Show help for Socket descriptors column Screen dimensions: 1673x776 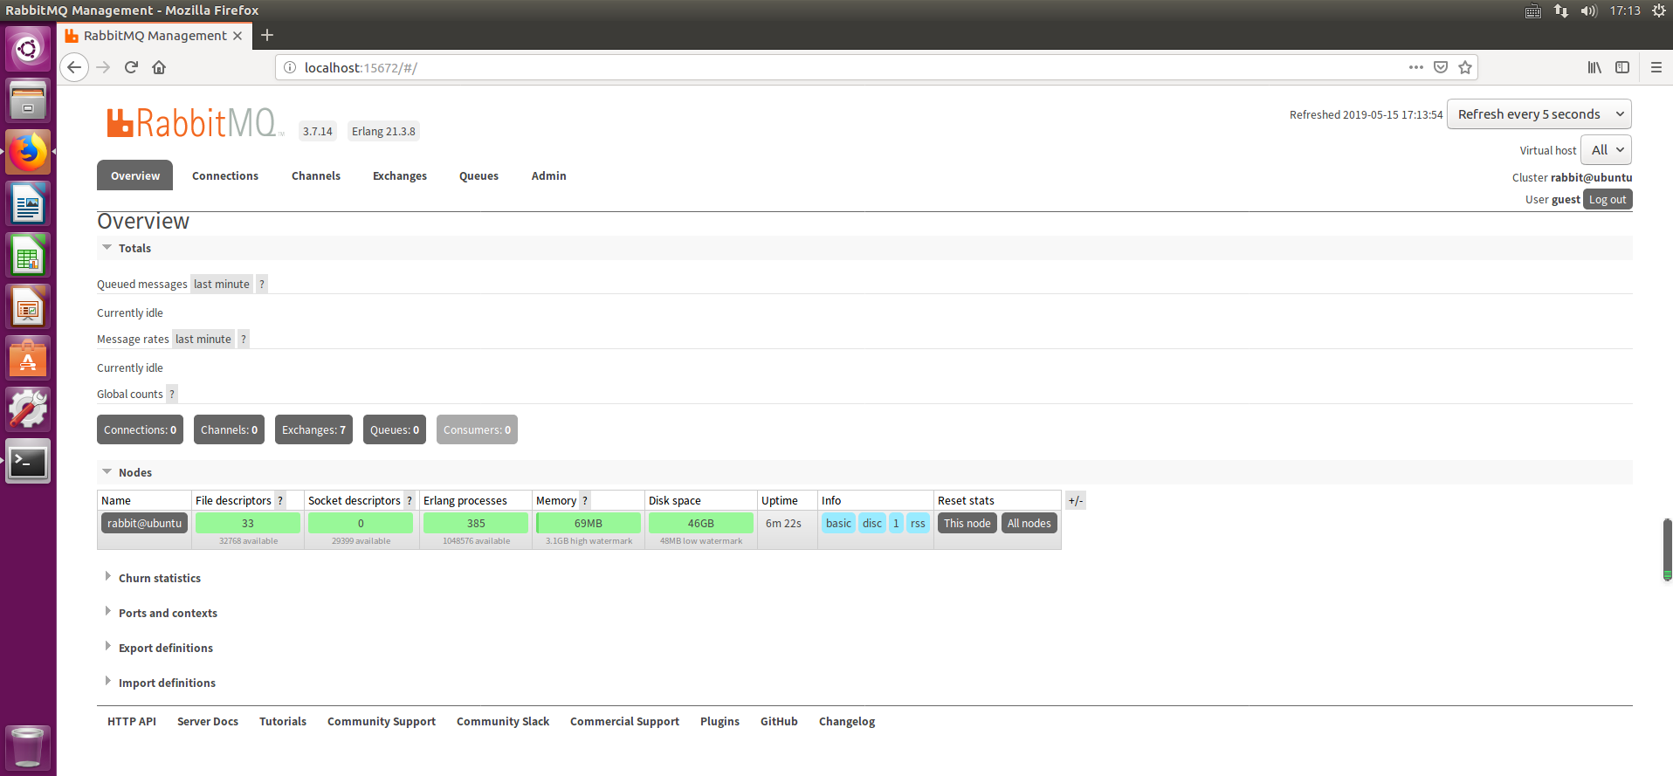pos(410,500)
